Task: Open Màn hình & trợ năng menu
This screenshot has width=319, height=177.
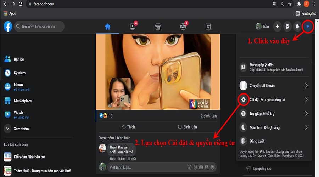Action: pos(274,127)
